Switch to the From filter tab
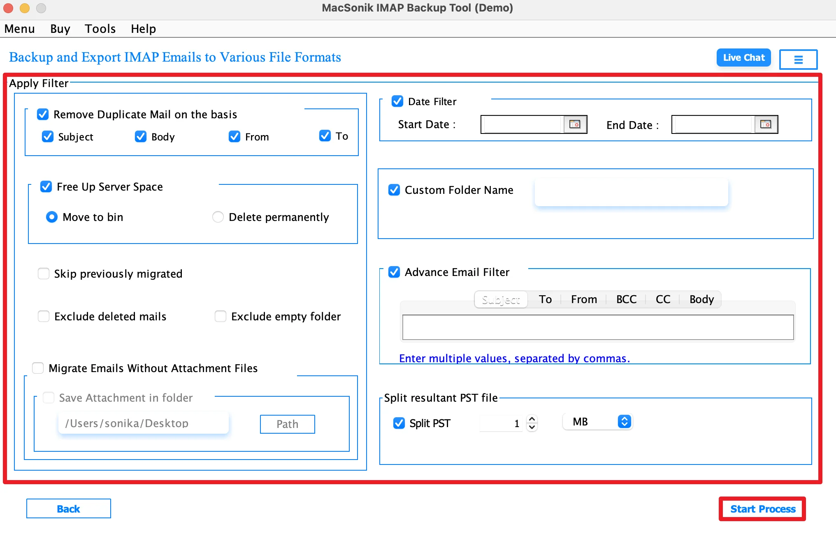 [x=584, y=299]
